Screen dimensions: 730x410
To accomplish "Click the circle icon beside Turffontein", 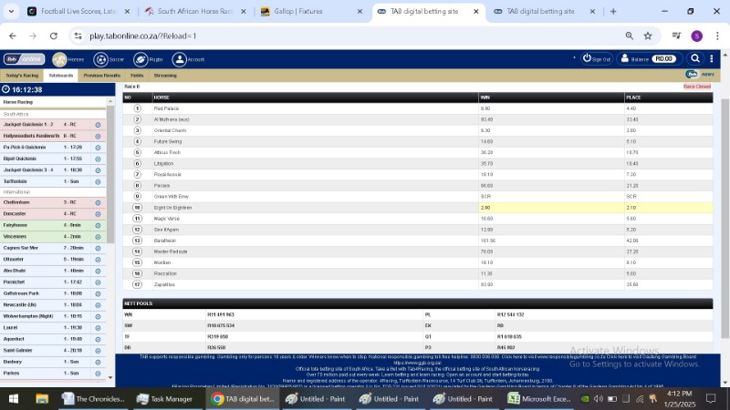I will pyautogui.click(x=98, y=181).
